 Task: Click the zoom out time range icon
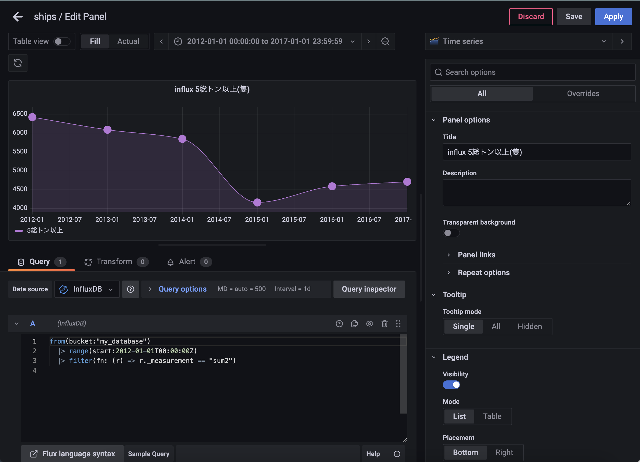pyautogui.click(x=385, y=41)
